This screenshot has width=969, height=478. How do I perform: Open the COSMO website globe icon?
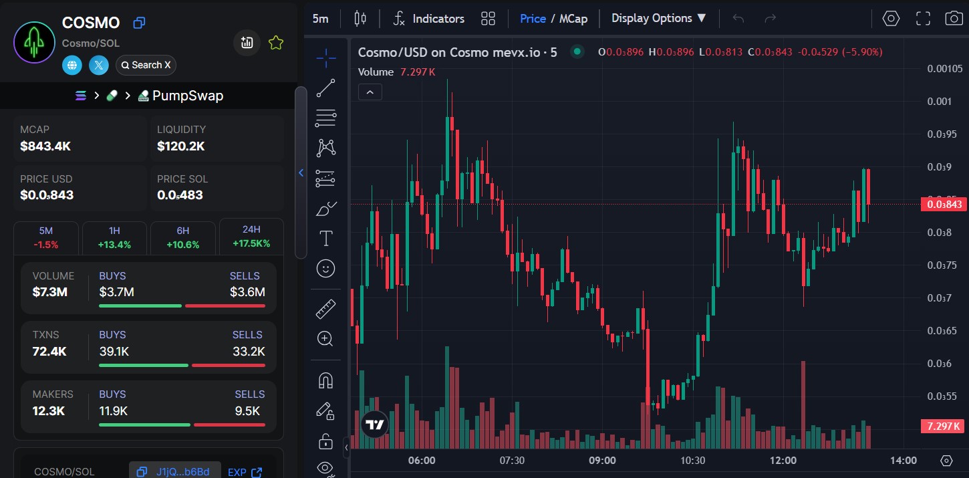tap(72, 65)
